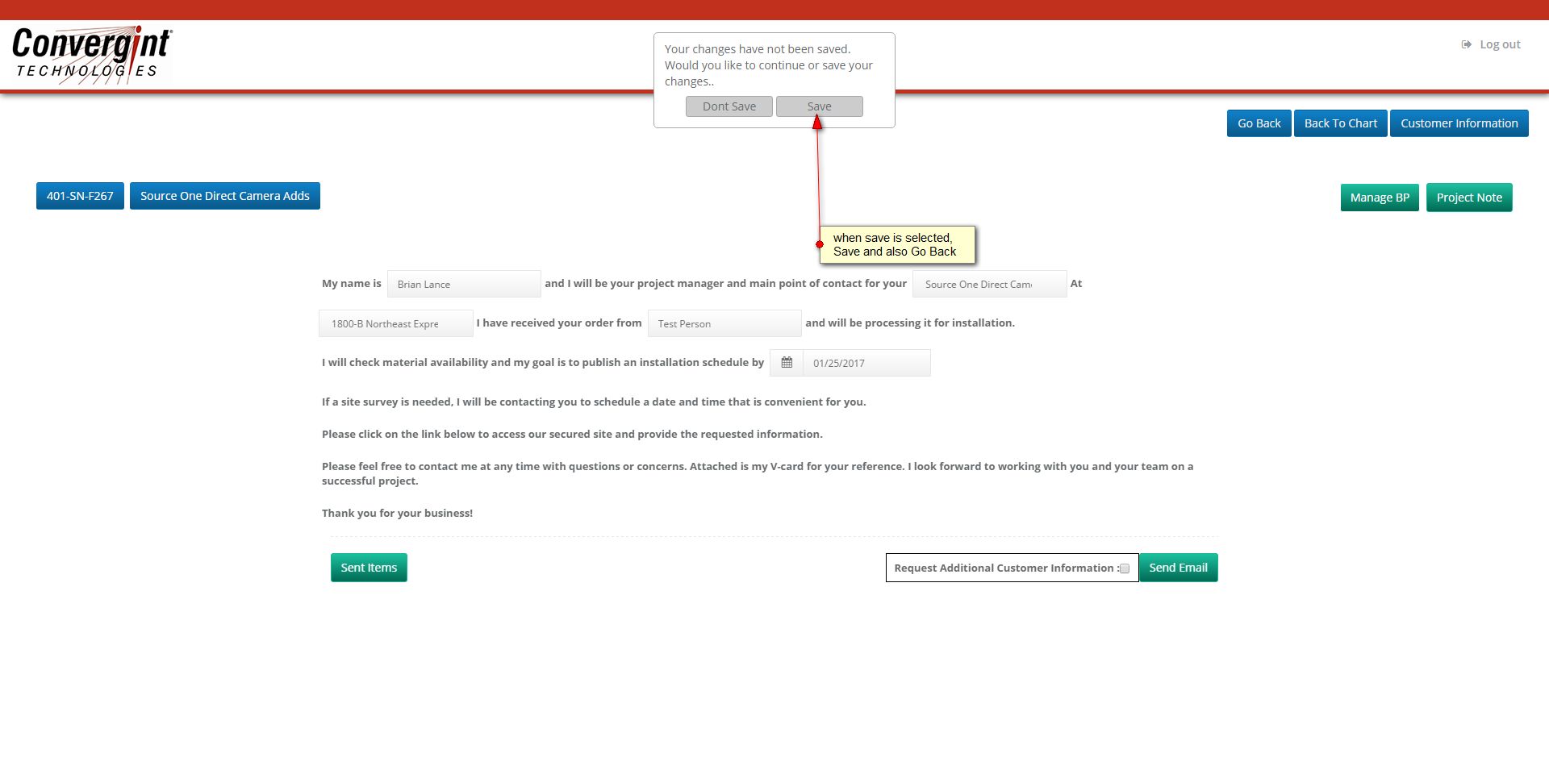This screenshot has height=766, width=1549.
Task: Click the Manage BP button
Action: [1380, 198]
